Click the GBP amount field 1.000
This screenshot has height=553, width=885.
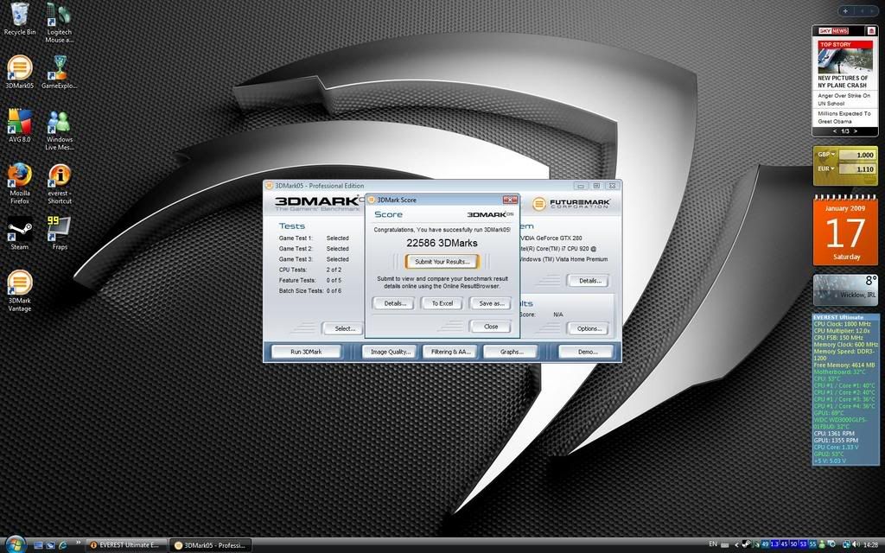tap(856, 155)
